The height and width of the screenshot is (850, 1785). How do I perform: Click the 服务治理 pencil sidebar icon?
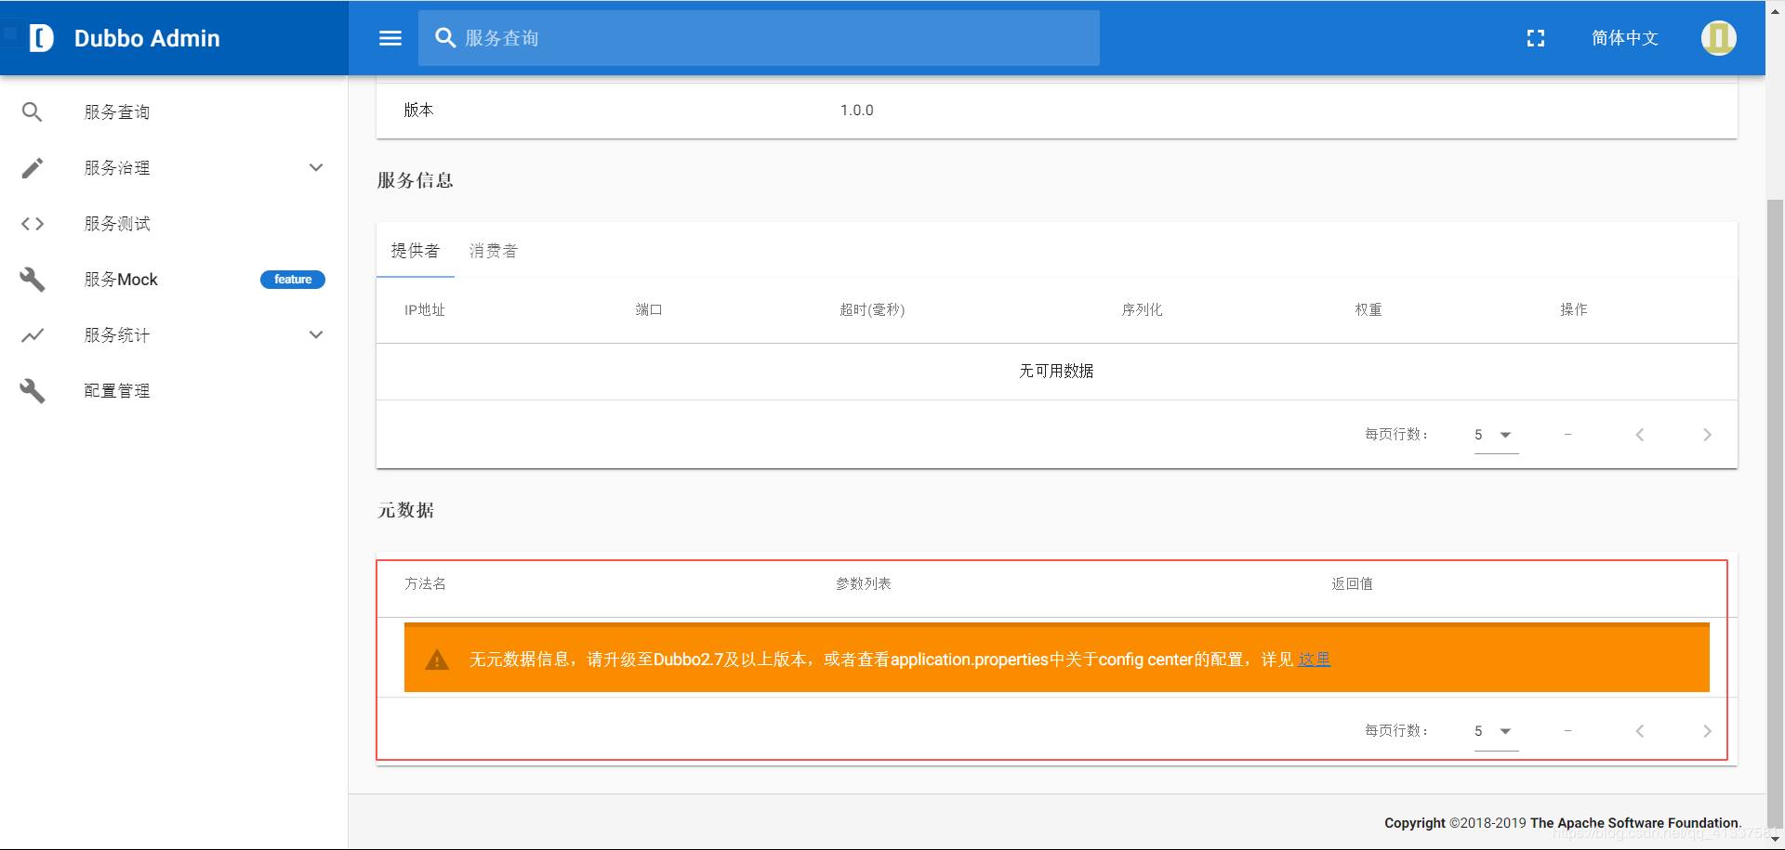(x=33, y=168)
